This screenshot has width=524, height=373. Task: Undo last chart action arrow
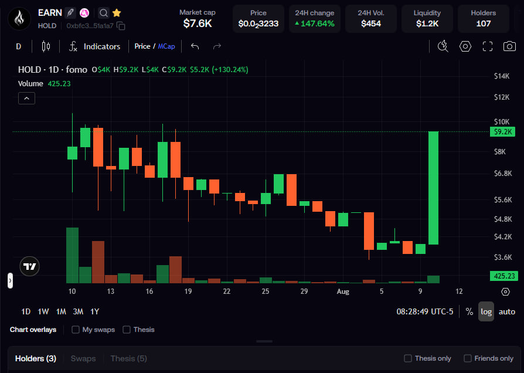(195, 46)
